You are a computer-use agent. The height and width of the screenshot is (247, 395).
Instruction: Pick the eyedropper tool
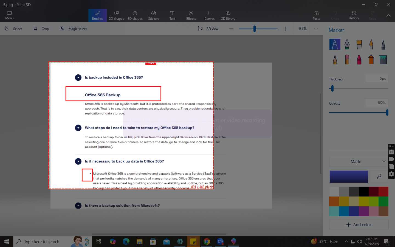click(x=379, y=177)
